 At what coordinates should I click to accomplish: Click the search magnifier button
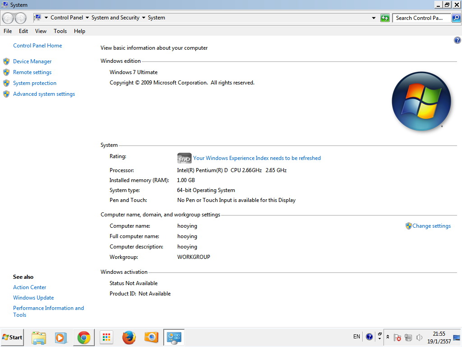tap(456, 18)
